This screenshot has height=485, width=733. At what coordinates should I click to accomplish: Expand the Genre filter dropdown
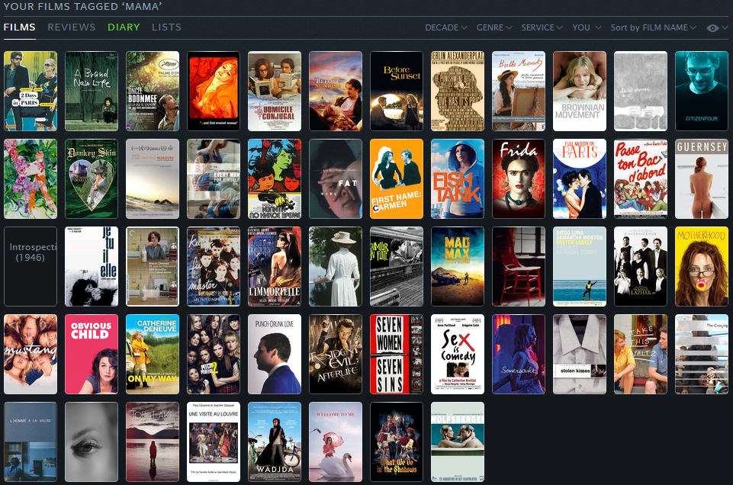494,27
